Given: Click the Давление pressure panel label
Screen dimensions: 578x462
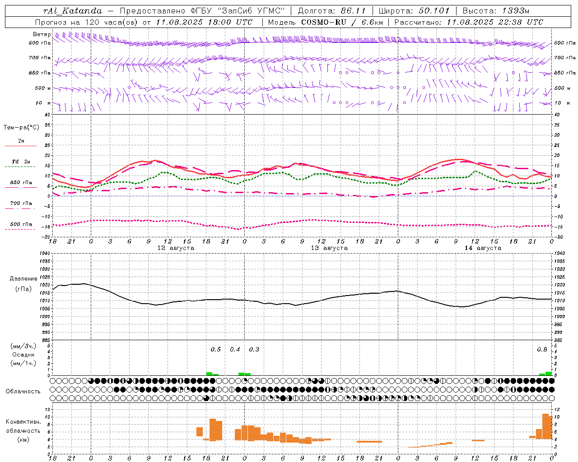Looking at the screenshot, I should point(23,279).
